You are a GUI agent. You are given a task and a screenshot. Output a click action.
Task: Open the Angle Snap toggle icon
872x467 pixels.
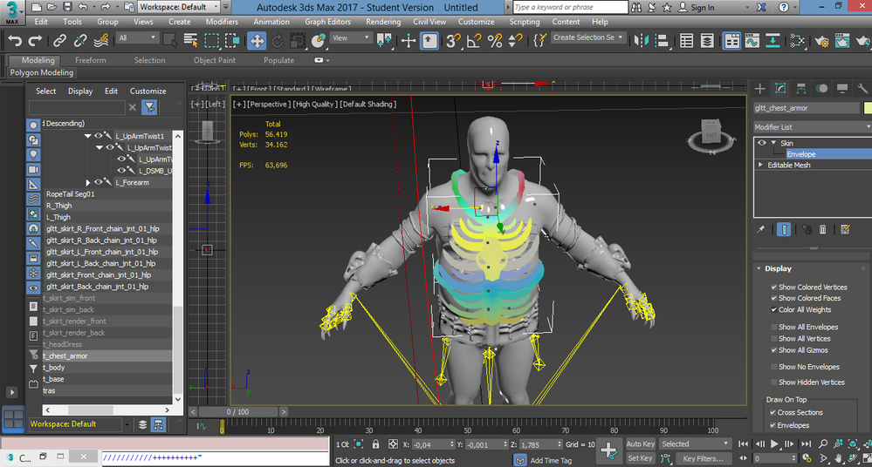474,41
